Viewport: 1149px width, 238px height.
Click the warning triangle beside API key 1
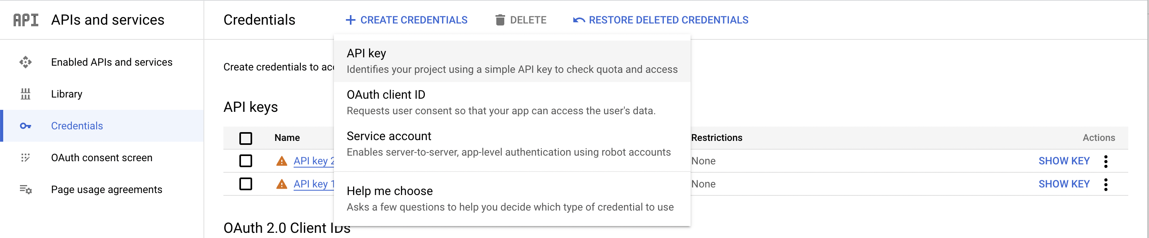(282, 184)
